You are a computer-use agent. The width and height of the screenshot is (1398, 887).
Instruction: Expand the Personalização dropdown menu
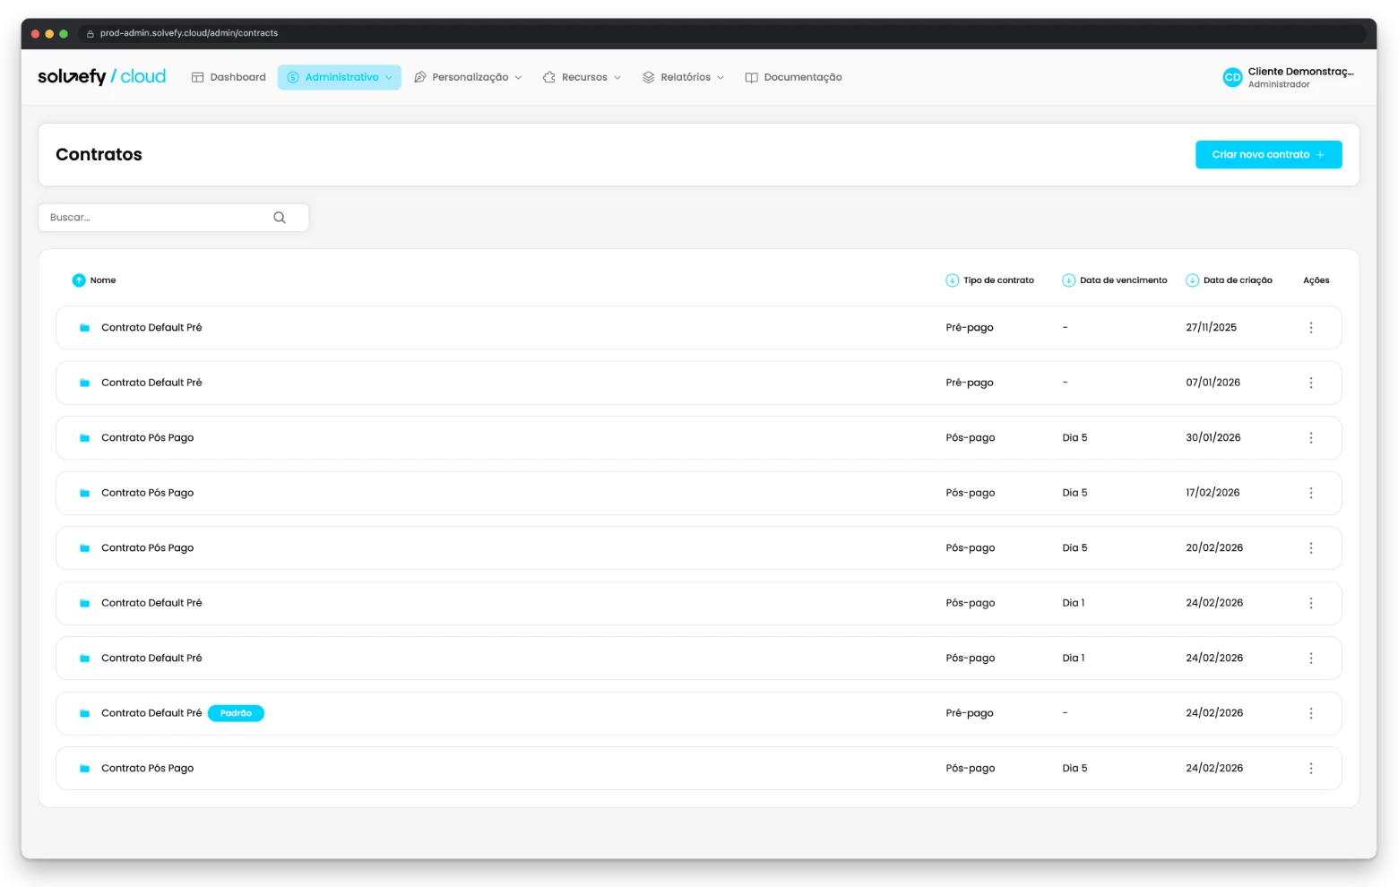click(x=468, y=77)
